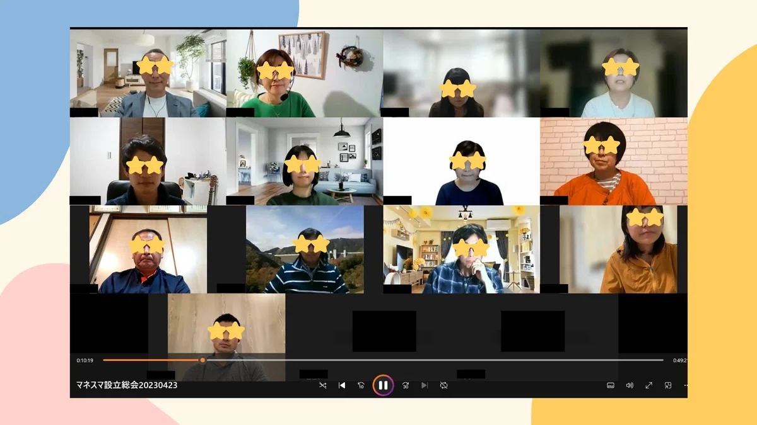Switch to full screen view
The height and width of the screenshot is (425, 757).
(648, 385)
